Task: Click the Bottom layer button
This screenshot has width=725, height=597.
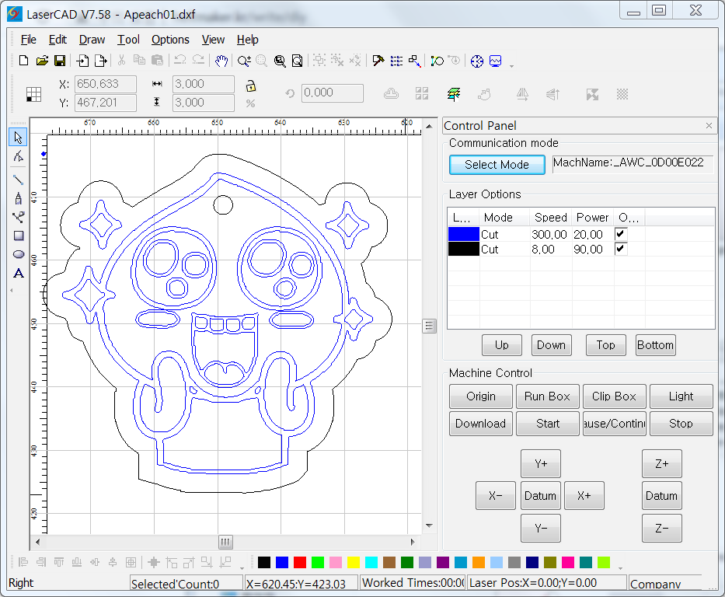Action: click(x=655, y=345)
